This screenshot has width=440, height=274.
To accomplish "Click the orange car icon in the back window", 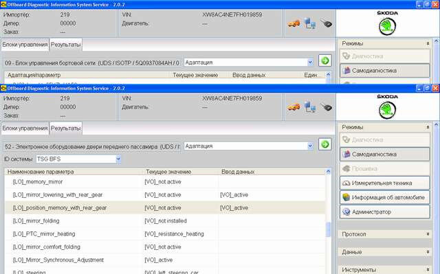I will (294, 23).
